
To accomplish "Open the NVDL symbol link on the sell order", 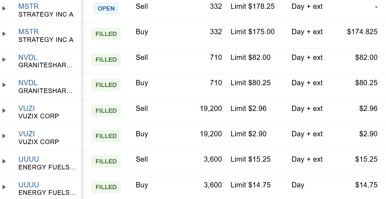I will click(x=28, y=57).
